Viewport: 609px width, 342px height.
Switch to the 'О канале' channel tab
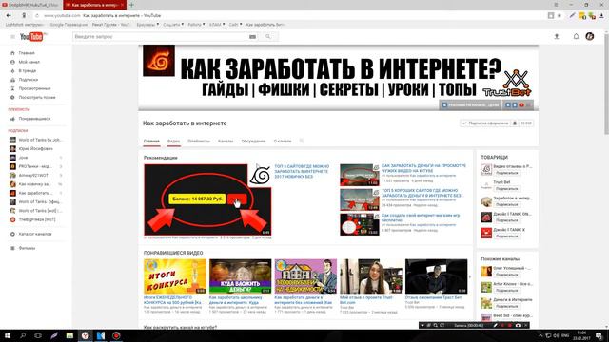coord(283,142)
